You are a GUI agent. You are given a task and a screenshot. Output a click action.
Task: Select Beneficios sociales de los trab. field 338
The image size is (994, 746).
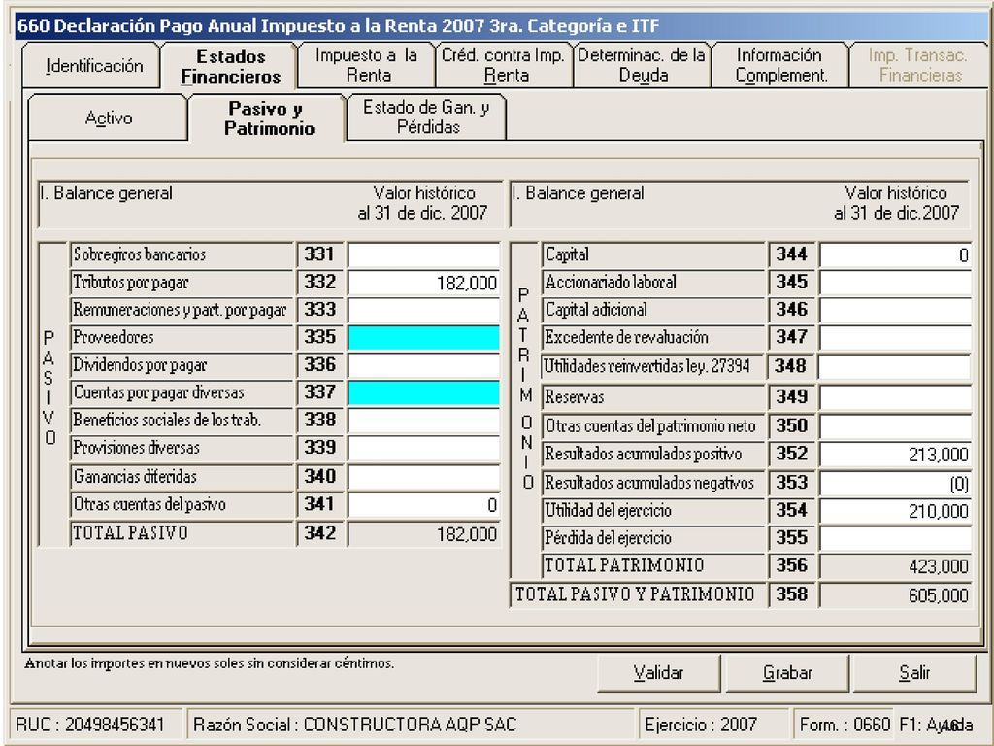click(423, 421)
